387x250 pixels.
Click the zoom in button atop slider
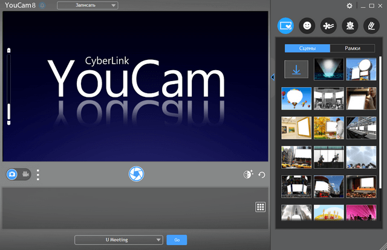point(9,50)
